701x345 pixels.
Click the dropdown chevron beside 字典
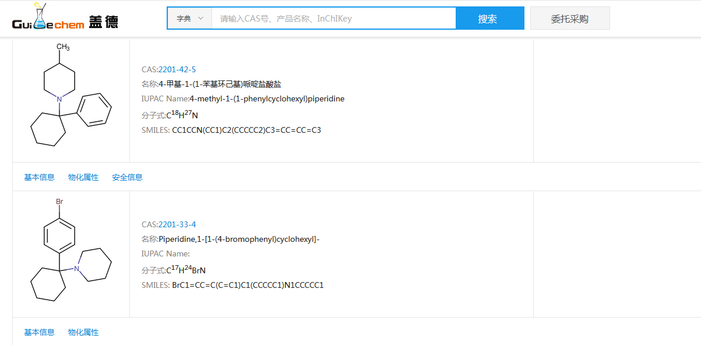pos(202,18)
